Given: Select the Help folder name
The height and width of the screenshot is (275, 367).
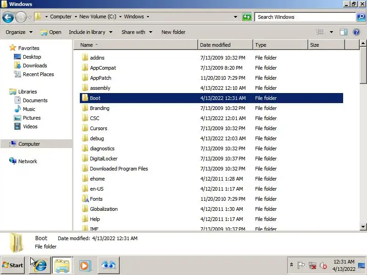Looking at the screenshot, I should 95,219.
